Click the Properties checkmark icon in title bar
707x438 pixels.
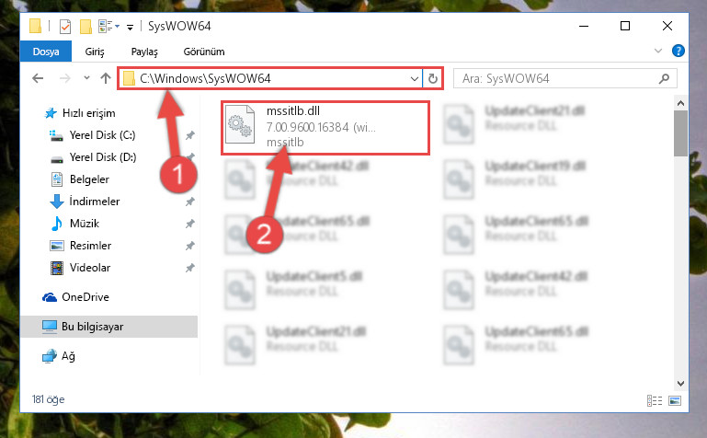(x=65, y=27)
